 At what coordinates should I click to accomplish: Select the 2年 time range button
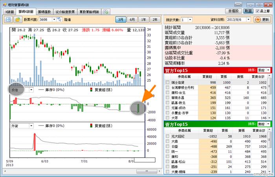point(155,20)
